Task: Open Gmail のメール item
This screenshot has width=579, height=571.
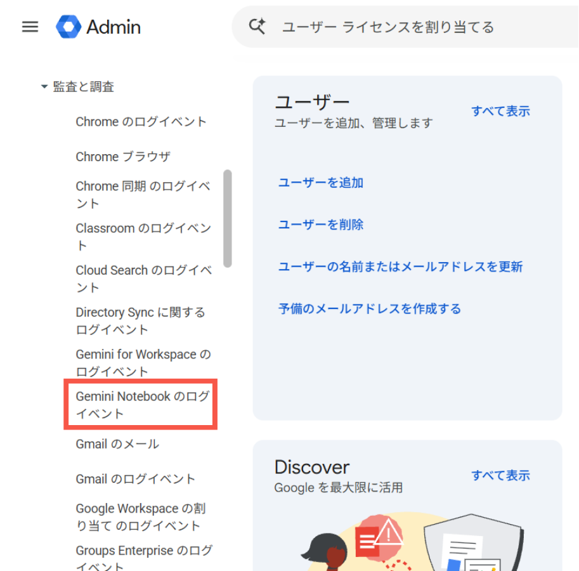Action: tap(117, 443)
